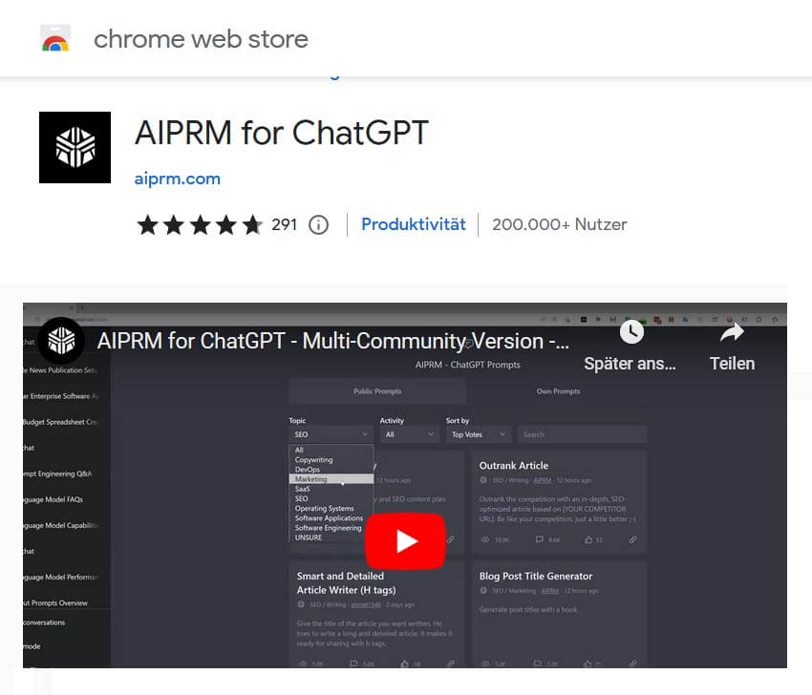Open the Sort by dropdown showing Top Votes
The width and height of the screenshot is (812, 695).
point(479,434)
